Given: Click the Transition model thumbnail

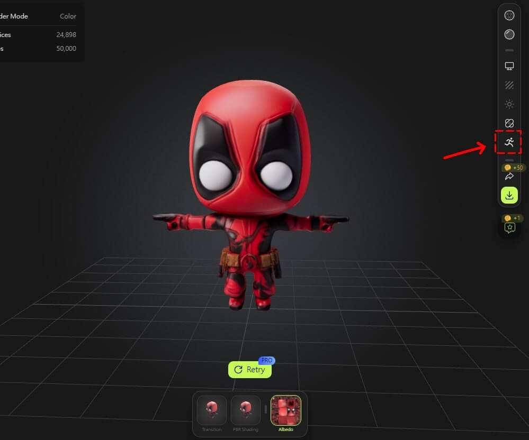Looking at the screenshot, I should [211, 409].
